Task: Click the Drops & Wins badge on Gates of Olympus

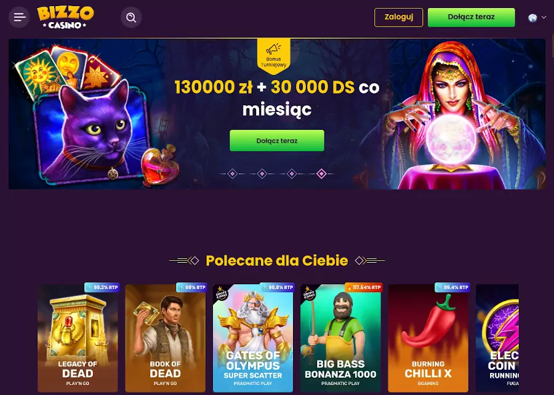Action: tap(222, 294)
